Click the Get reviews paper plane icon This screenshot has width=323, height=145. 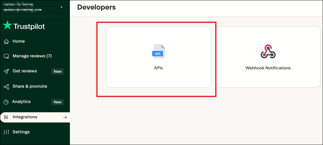coord(6,71)
